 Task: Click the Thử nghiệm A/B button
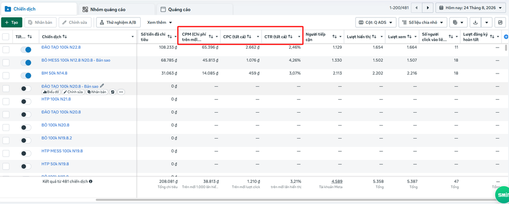click(x=118, y=22)
